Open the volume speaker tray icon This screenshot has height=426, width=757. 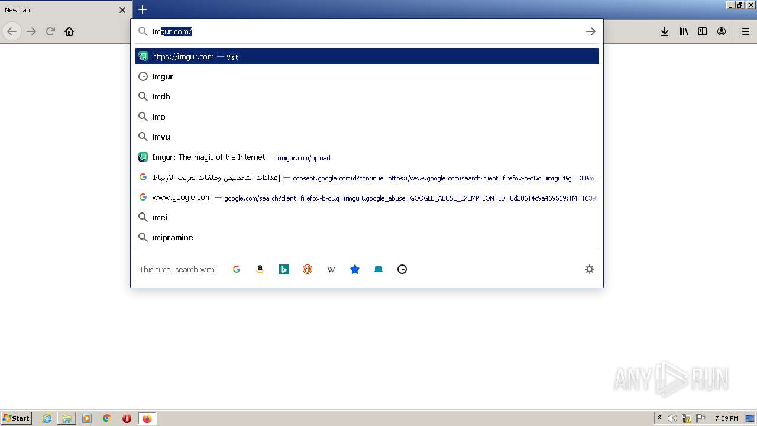coord(672,418)
